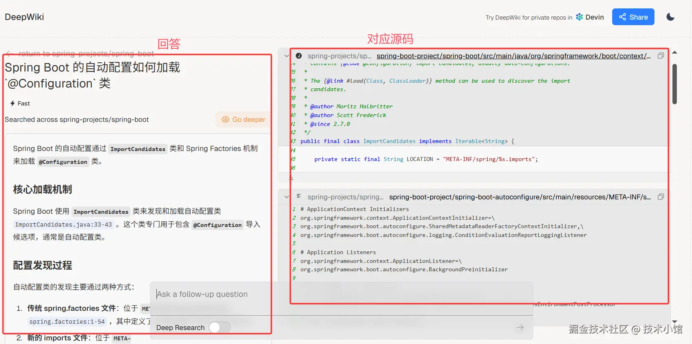Image resolution: width=692 pixels, height=344 pixels.
Task: Click '# ApplicationContext Initializers' code line
Action: coord(355,209)
